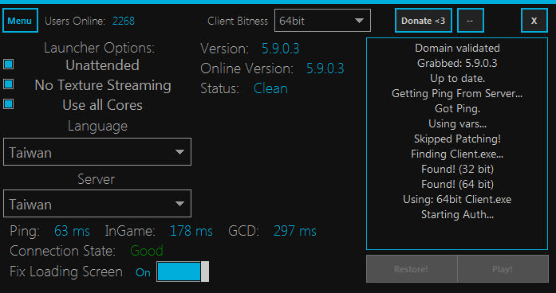Image resolution: width=556 pixels, height=293 pixels.
Task: Open the Language dropdown showing Taiwan
Action: coord(97,152)
